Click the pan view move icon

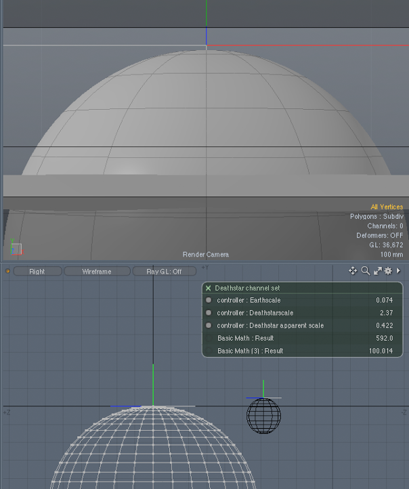[x=353, y=271]
